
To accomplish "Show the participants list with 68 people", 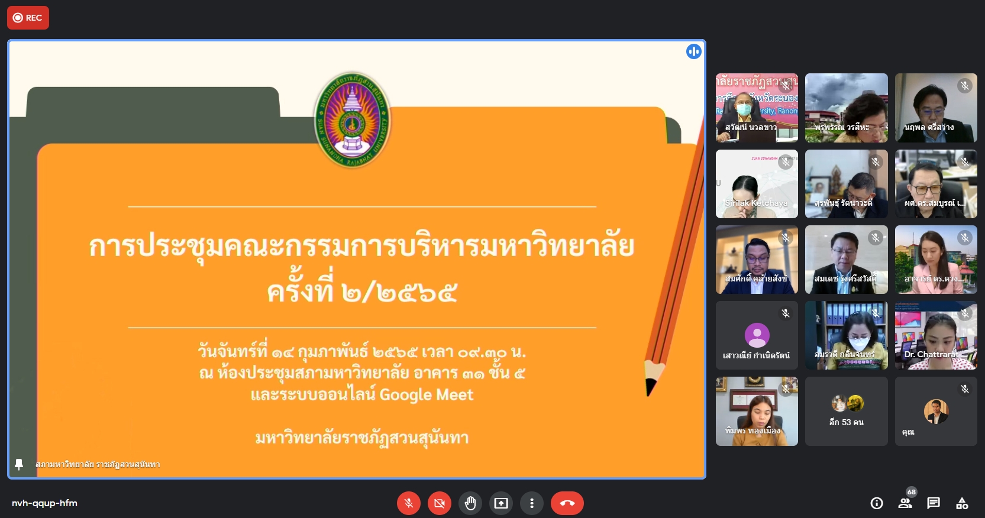I will pyautogui.click(x=905, y=503).
